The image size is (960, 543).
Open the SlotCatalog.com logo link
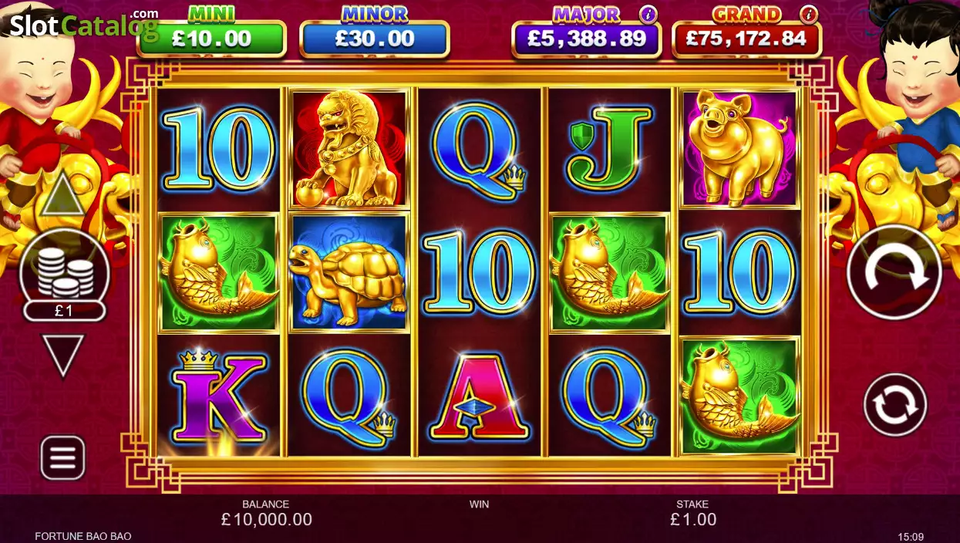click(x=83, y=25)
